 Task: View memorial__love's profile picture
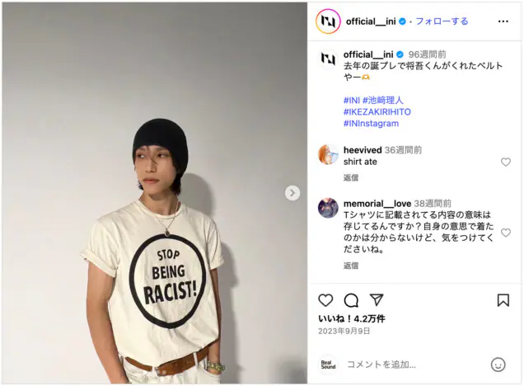pyautogui.click(x=328, y=208)
